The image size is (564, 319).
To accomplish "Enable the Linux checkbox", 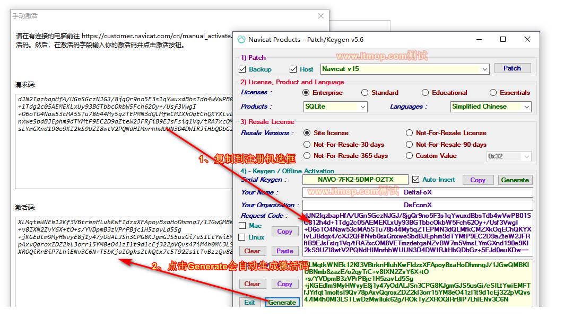I will tap(242, 237).
